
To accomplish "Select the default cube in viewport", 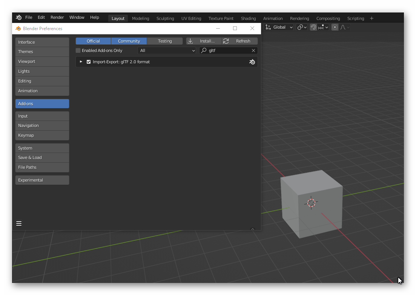I will click(x=312, y=203).
